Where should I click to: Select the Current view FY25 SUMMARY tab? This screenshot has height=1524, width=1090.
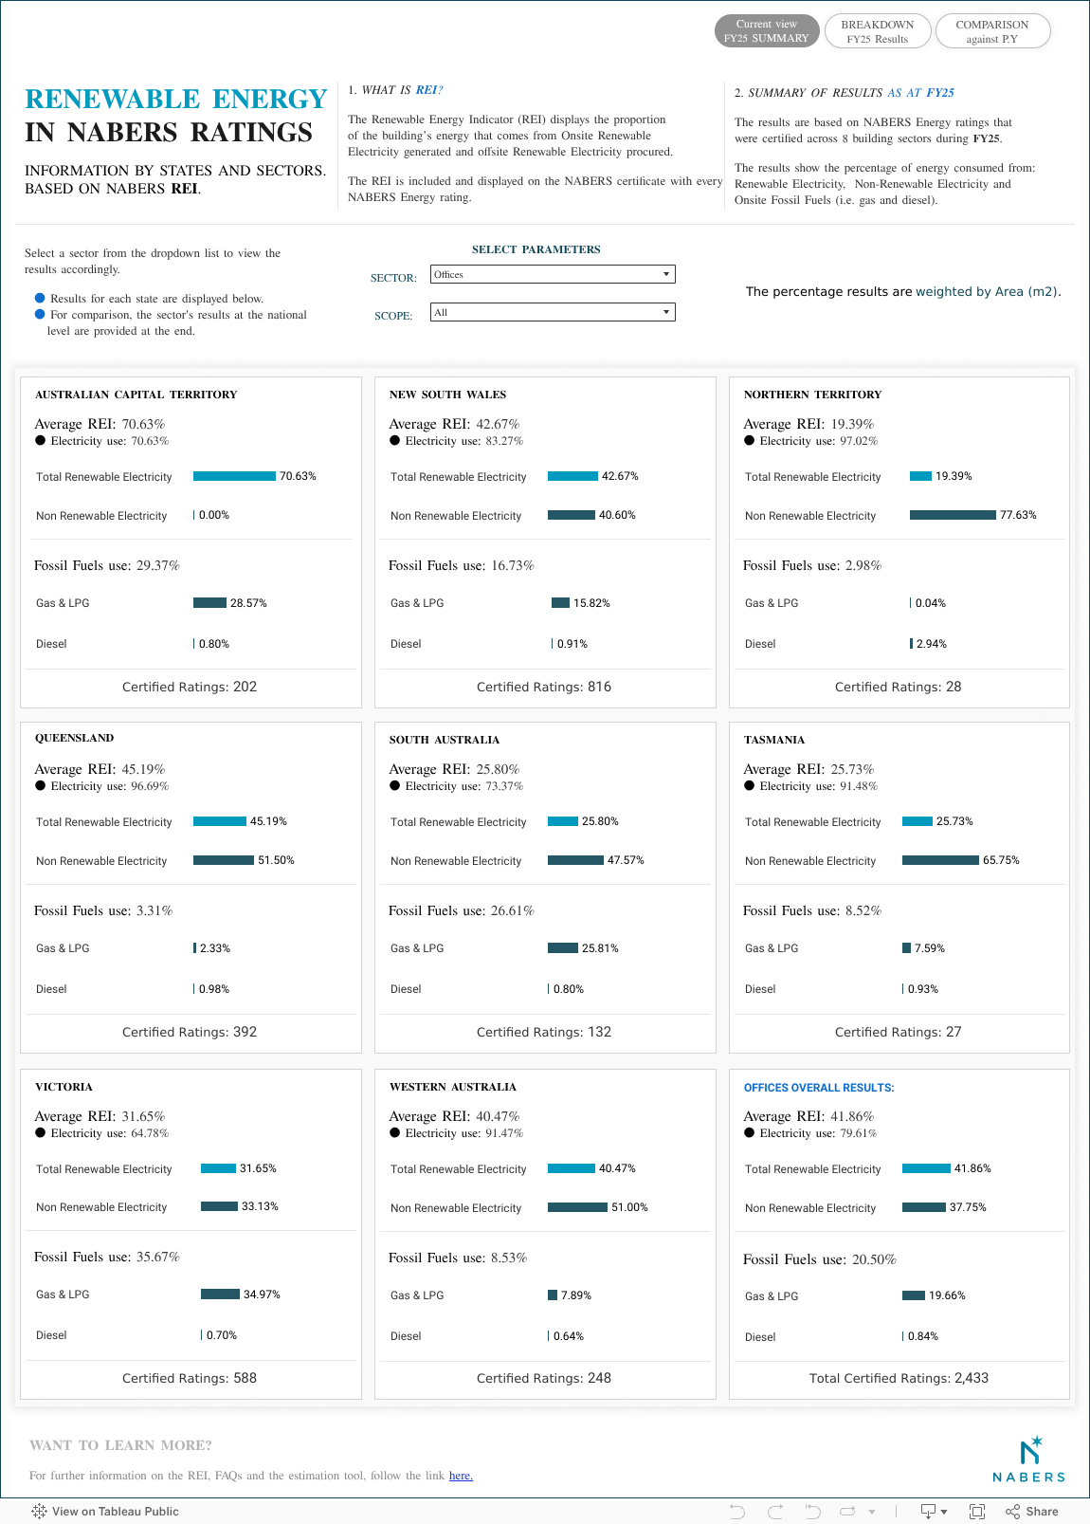click(x=766, y=31)
